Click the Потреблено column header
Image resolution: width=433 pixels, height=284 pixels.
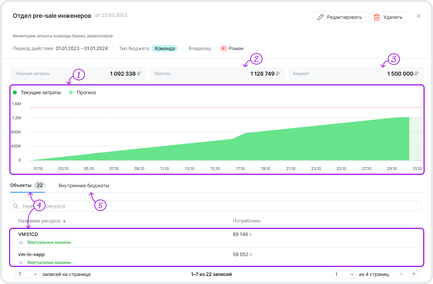pyautogui.click(x=247, y=221)
